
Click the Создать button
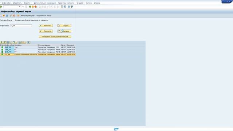(x=64, y=26)
